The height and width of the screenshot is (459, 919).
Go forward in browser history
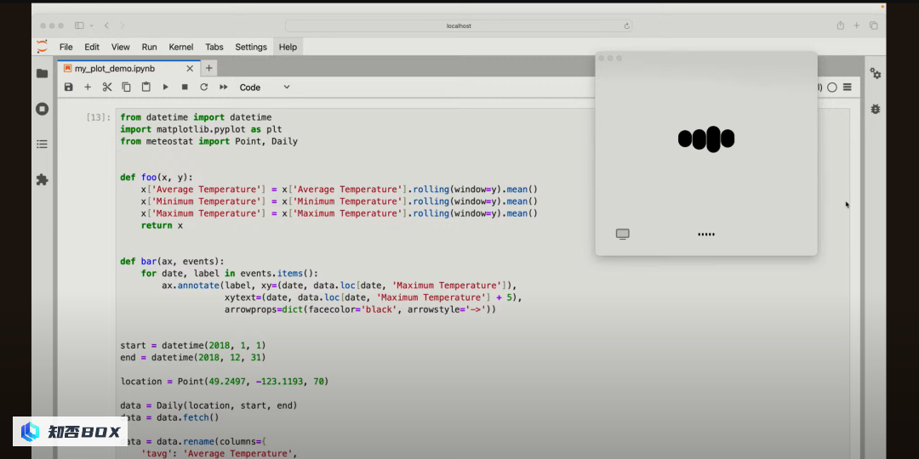122,25
